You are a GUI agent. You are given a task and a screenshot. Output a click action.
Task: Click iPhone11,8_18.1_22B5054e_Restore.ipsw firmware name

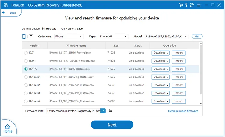click(x=72, y=85)
